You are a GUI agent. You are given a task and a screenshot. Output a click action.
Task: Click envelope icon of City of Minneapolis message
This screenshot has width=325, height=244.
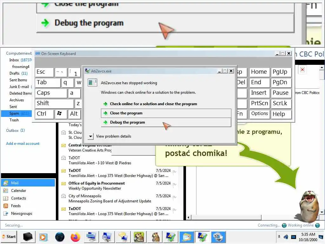click(x=63, y=196)
